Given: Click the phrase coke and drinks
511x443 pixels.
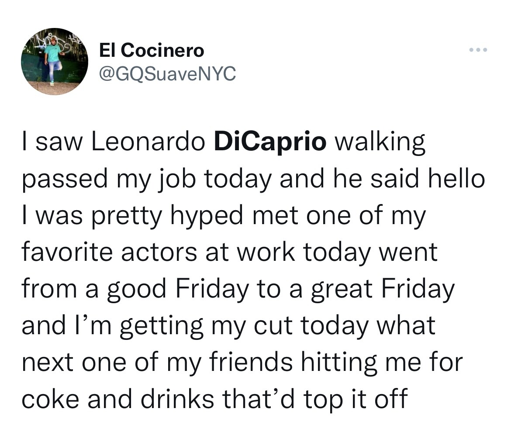Looking at the screenshot, I should click(117, 399).
